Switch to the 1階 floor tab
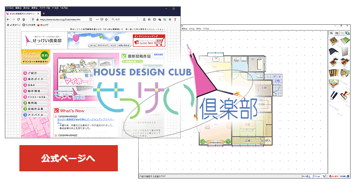This screenshot has height=182, width=354. pyautogui.click(x=331, y=33)
